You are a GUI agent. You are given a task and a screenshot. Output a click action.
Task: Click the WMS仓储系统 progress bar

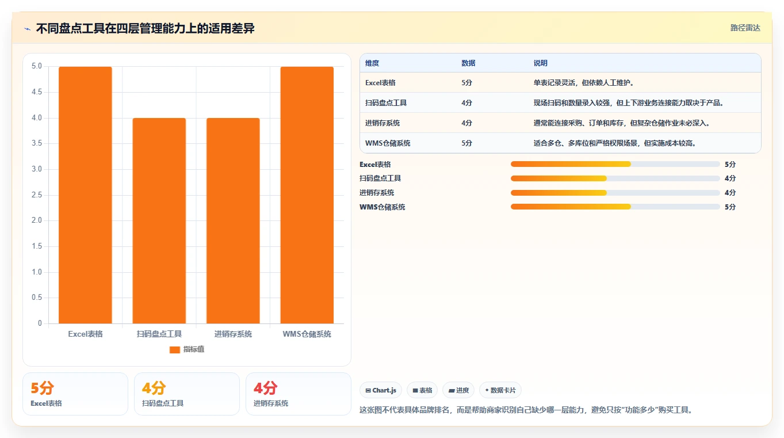coord(615,207)
